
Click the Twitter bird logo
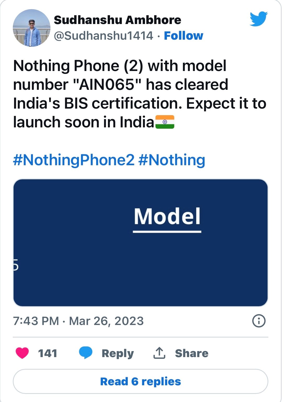tap(258, 19)
